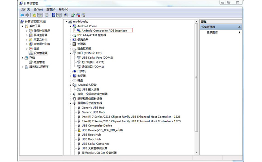This screenshot has height=162, width=262.
Task: Select the 声音、视频和游戏控制器 category
Action: tap(92, 94)
